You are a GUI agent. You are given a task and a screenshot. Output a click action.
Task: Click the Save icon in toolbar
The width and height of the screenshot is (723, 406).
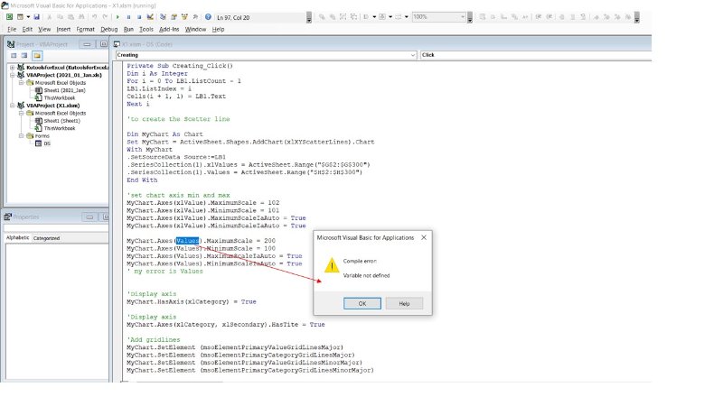point(36,16)
